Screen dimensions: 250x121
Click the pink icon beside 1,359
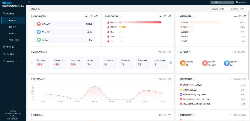coord(205,63)
